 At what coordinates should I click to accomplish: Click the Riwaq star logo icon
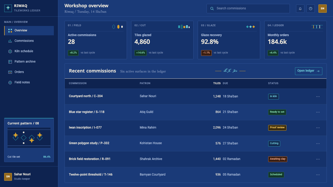[8, 8]
